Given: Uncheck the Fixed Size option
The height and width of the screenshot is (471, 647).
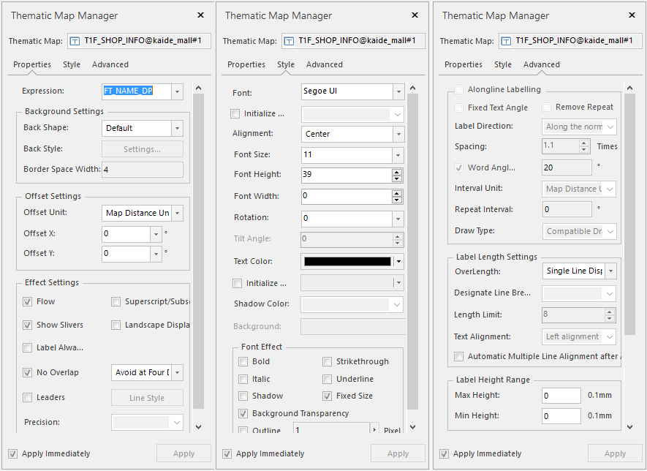Looking at the screenshot, I should pyautogui.click(x=328, y=396).
